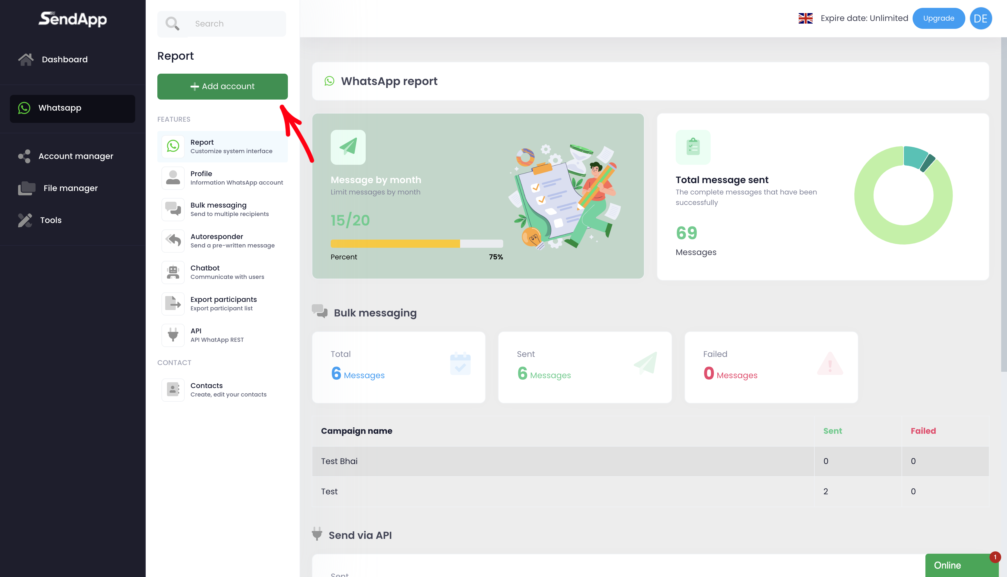Click the green Add account button
The image size is (1007, 577).
click(x=222, y=86)
